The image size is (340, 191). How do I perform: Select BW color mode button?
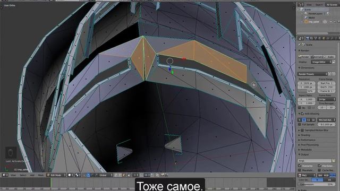pos(320,175)
